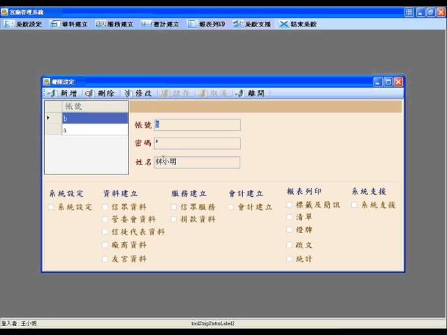
Task: Open the 資料建立 menu
Action: [69, 24]
